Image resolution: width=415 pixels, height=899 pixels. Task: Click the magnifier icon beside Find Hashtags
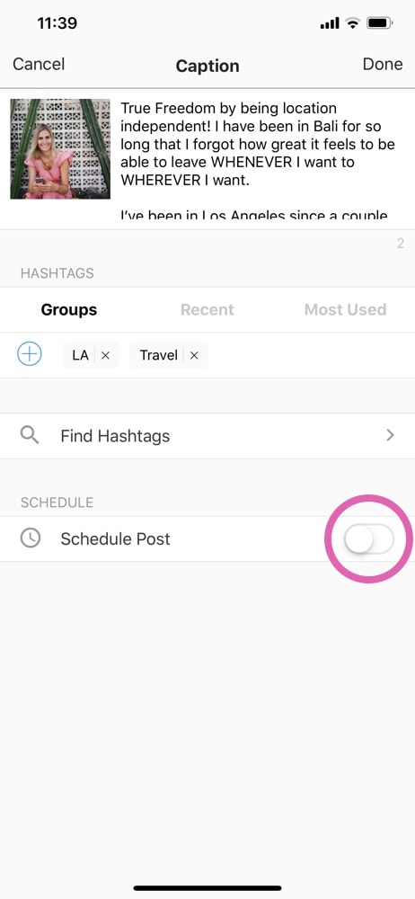click(x=30, y=435)
